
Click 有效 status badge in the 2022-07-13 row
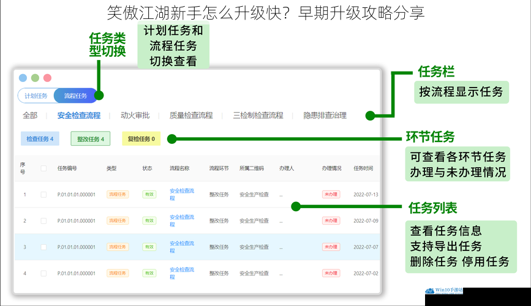point(149,194)
